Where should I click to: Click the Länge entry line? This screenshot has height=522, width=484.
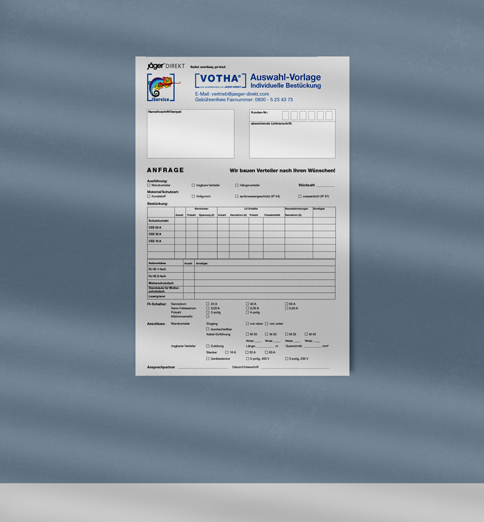pos(266,347)
